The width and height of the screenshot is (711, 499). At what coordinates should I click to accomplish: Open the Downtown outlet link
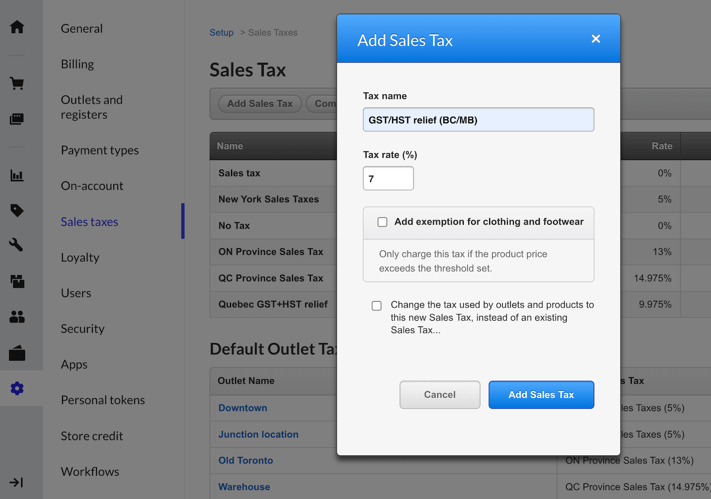tap(243, 408)
